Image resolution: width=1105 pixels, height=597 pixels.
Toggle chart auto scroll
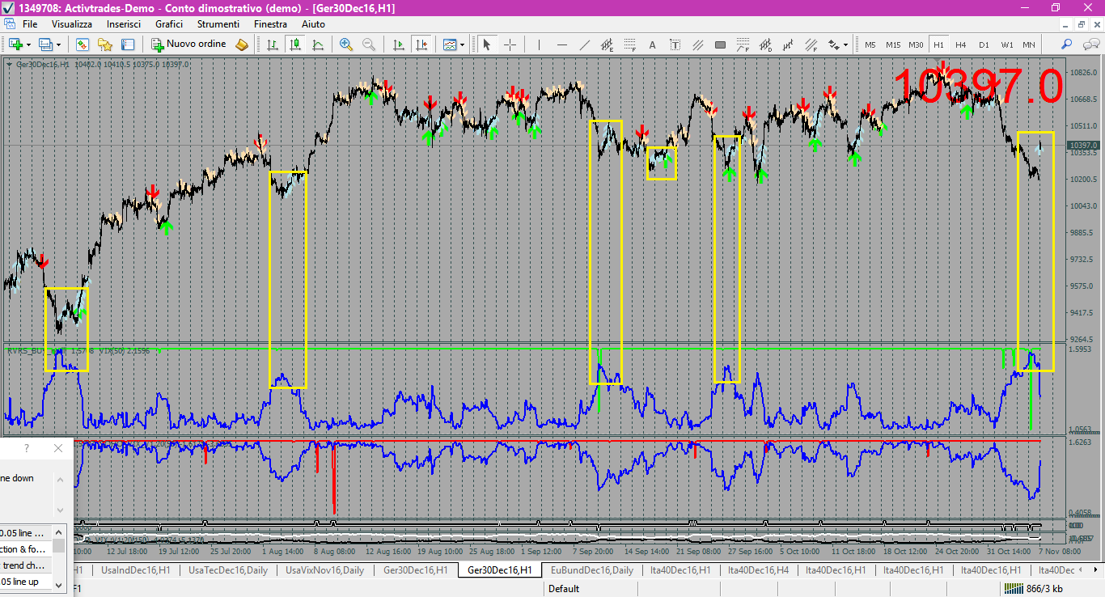(398, 44)
